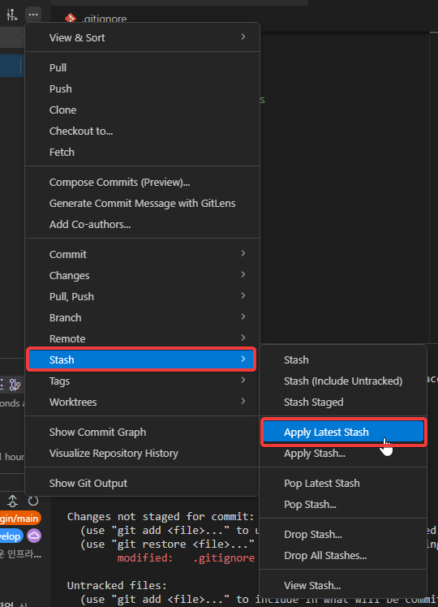This screenshot has width=438, height=607.
Task: Select Stash Staged option
Action: [343, 402]
